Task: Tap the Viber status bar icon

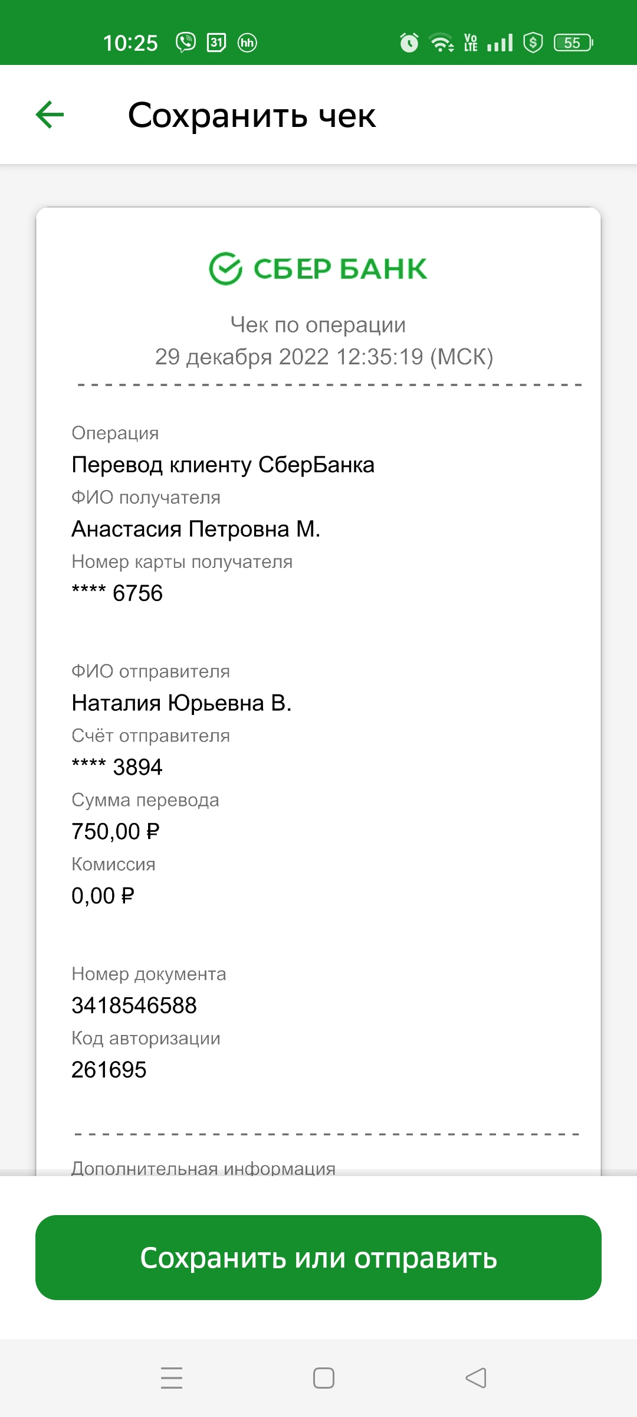Action: [186, 43]
